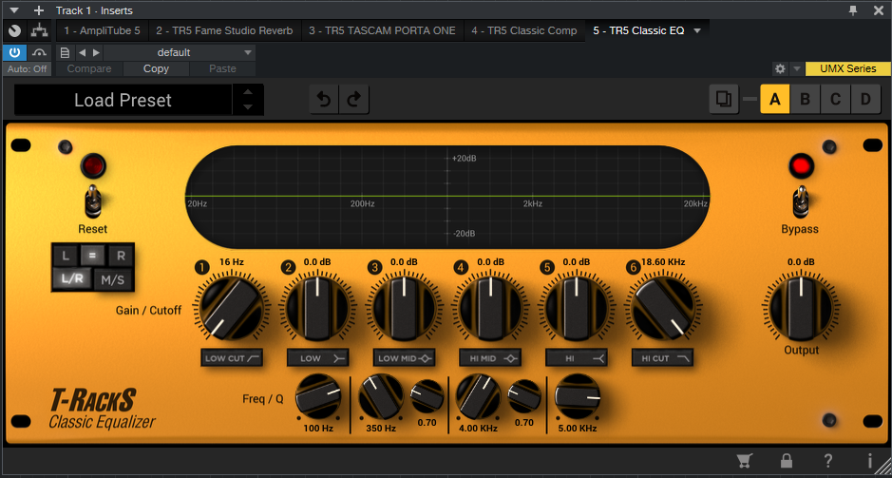The height and width of the screenshot is (478, 892).
Task: Open the shopping cart store icon
Action: pyautogui.click(x=744, y=460)
